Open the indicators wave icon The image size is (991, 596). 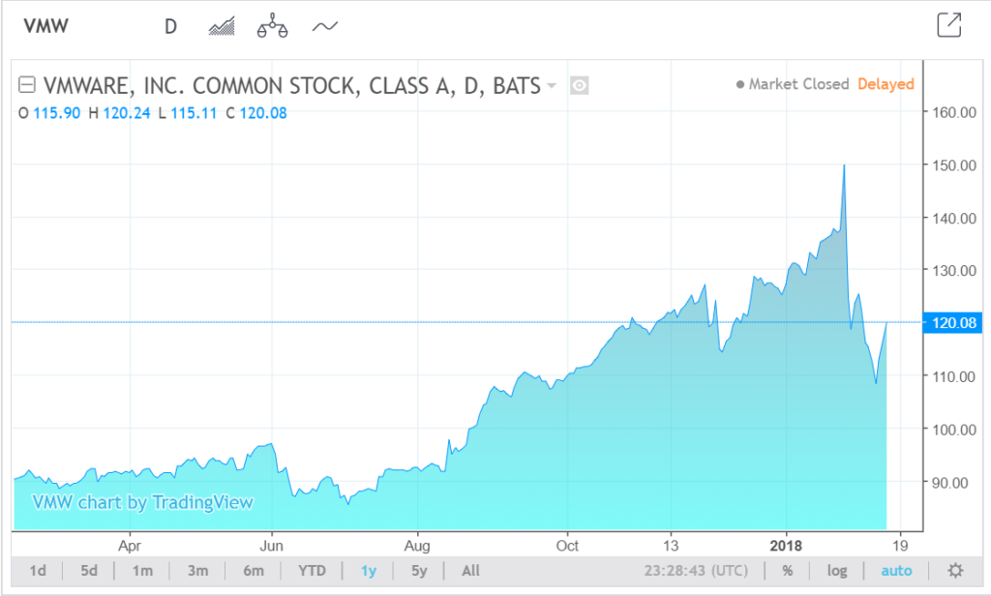point(324,26)
